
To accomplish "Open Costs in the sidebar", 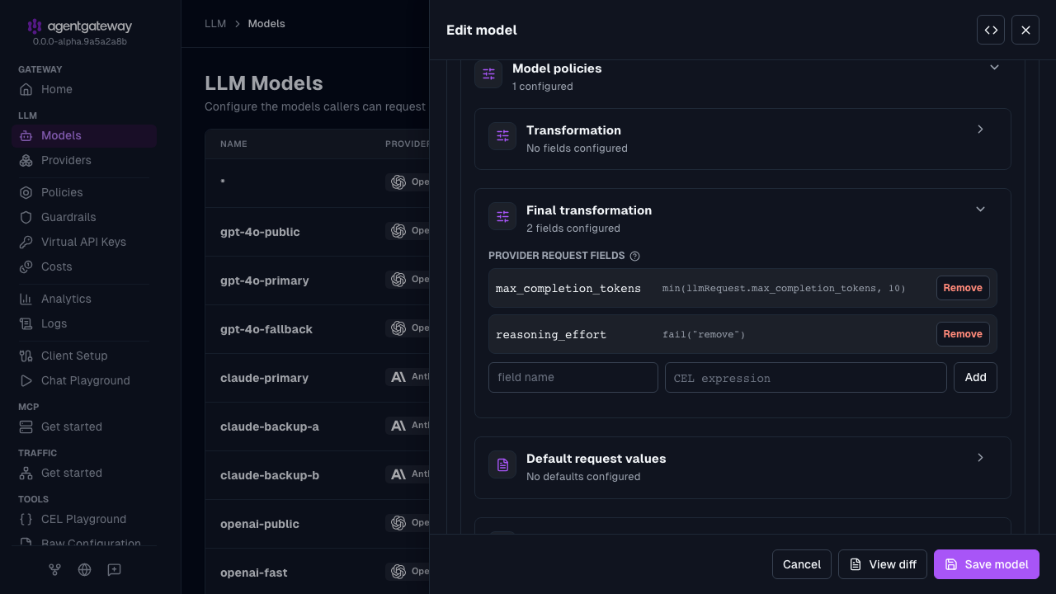I will pyautogui.click(x=84, y=266).
